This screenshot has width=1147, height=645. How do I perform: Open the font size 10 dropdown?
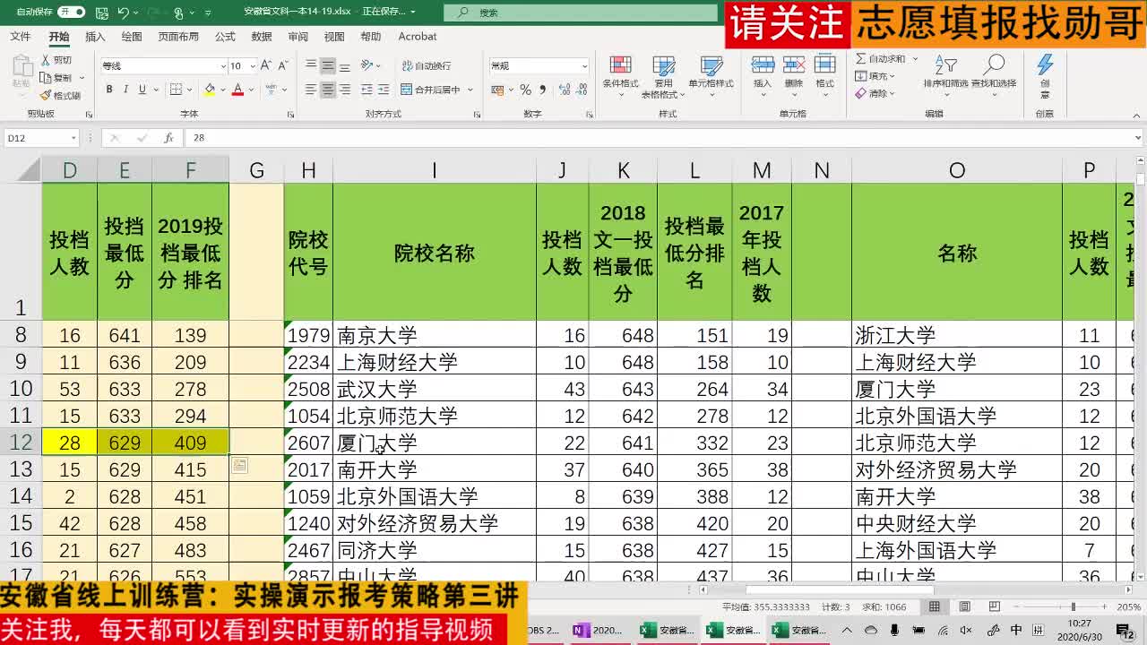[x=252, y=66]
